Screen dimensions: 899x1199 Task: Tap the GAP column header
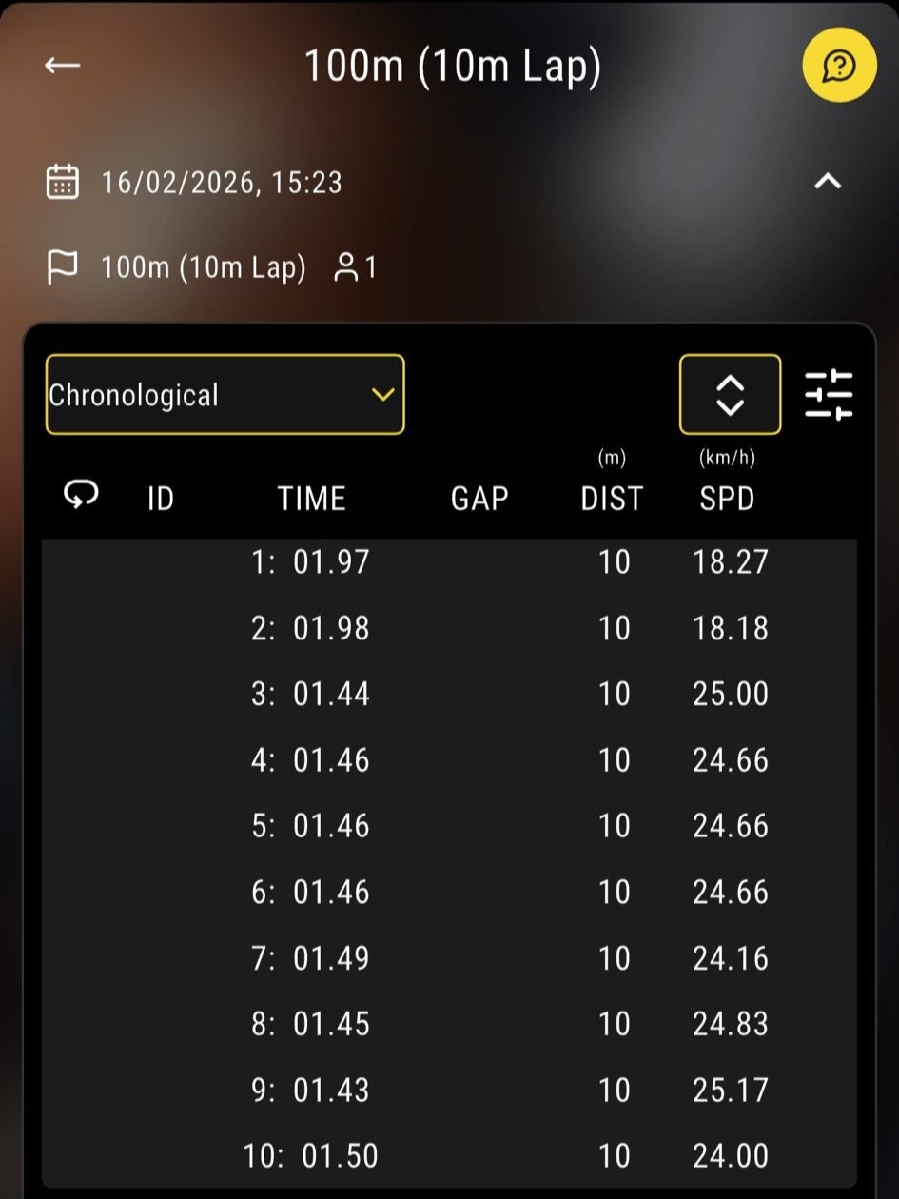click(x=479, y=499)
